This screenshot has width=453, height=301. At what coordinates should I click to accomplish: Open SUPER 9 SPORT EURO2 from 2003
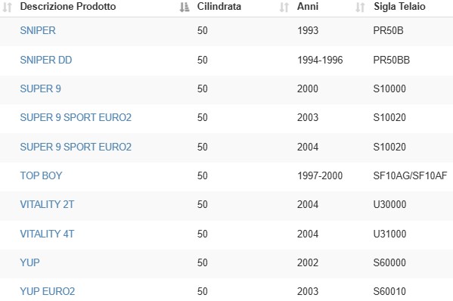click(76, 117)
